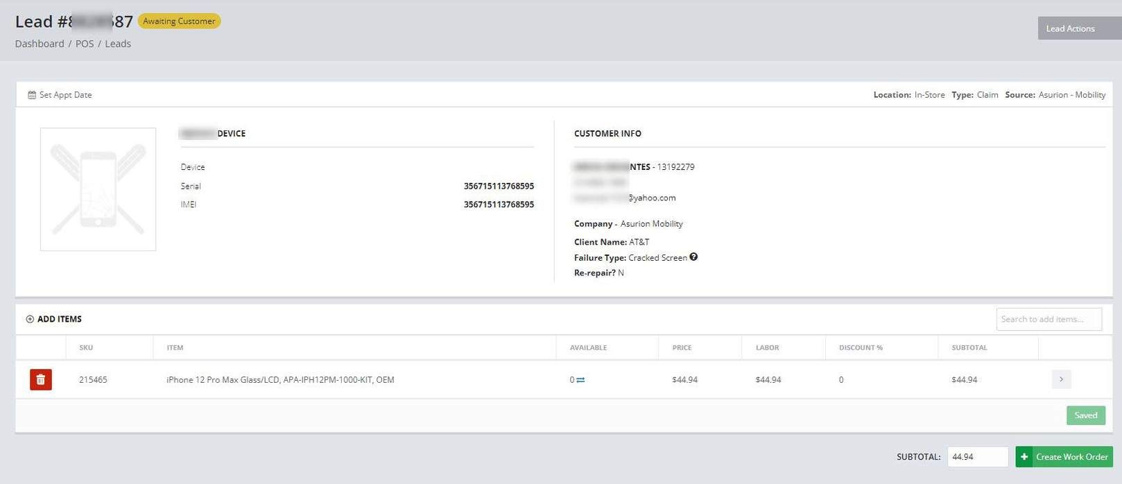
Task: Click the transfer arrows icon beside available quantity
Action: coord(580,380)
